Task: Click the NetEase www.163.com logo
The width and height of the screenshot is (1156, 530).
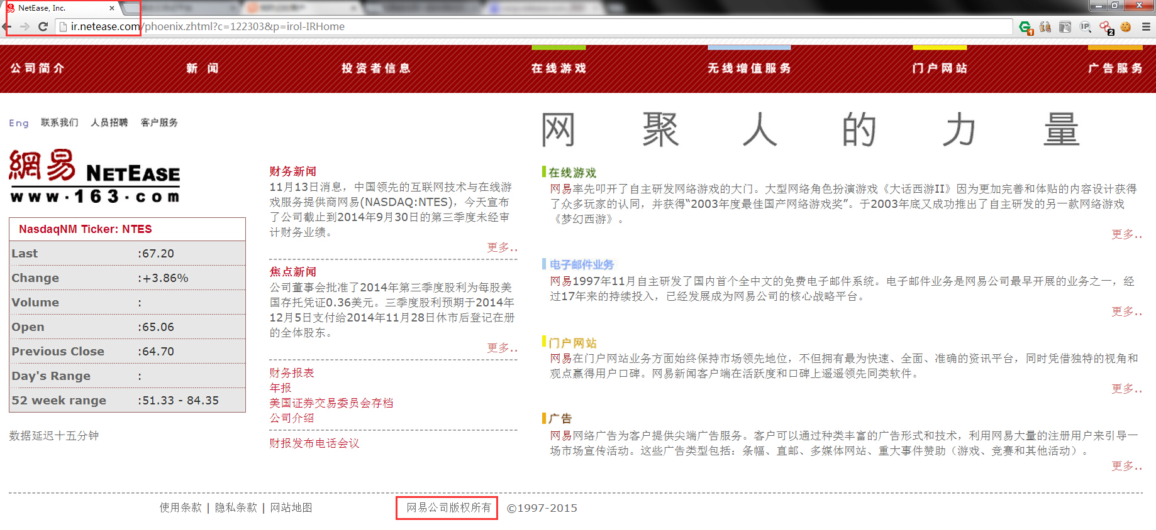Action: [x=95, y=176]
